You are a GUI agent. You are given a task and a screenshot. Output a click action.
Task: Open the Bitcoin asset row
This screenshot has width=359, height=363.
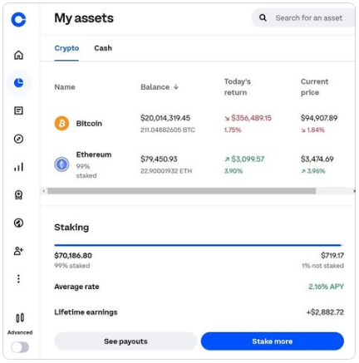[198, 124]
